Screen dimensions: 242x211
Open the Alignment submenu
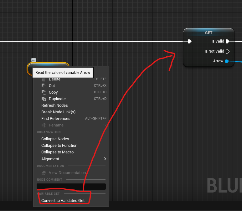[x=71, y=159]
